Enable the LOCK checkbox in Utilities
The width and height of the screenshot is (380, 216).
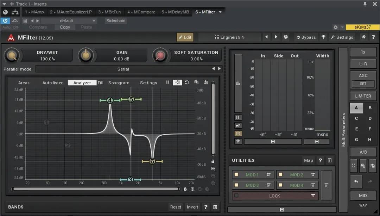click(x=237, y=196)
